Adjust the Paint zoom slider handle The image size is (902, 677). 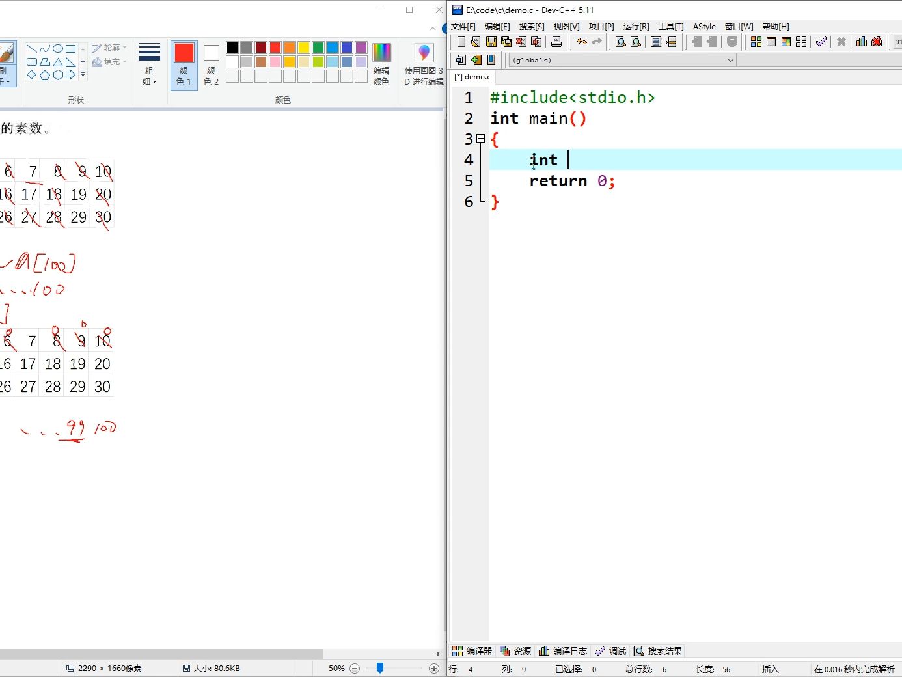coord(380,668)
